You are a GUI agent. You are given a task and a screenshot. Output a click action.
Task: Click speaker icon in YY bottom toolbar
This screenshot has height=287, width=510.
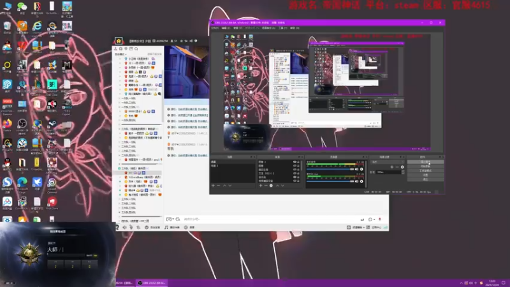[x=124, y=227]
